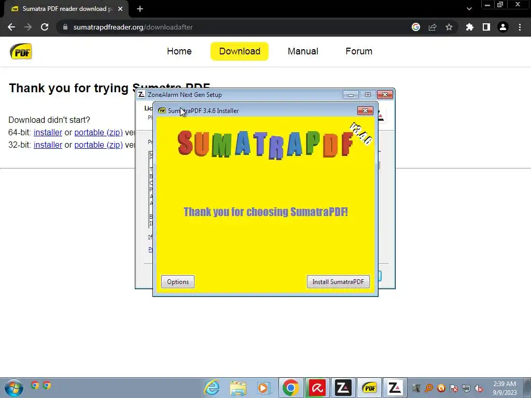
Task: Close ZoneAlarm Next Gen Setup window
Action: [385, 95]
